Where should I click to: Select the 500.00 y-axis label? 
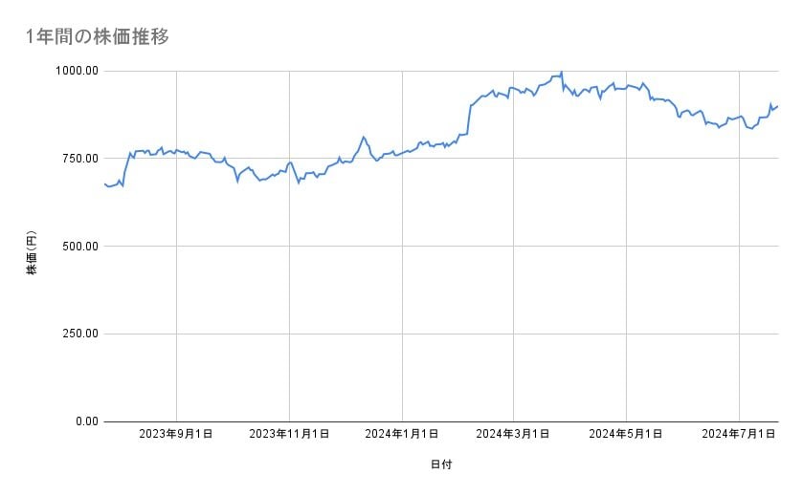click(77, 247)
